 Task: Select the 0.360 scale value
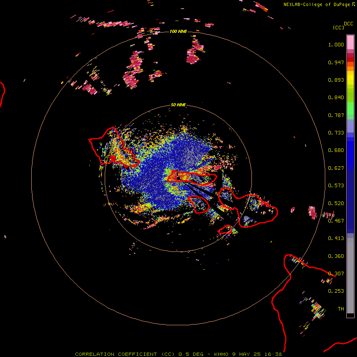336,256
